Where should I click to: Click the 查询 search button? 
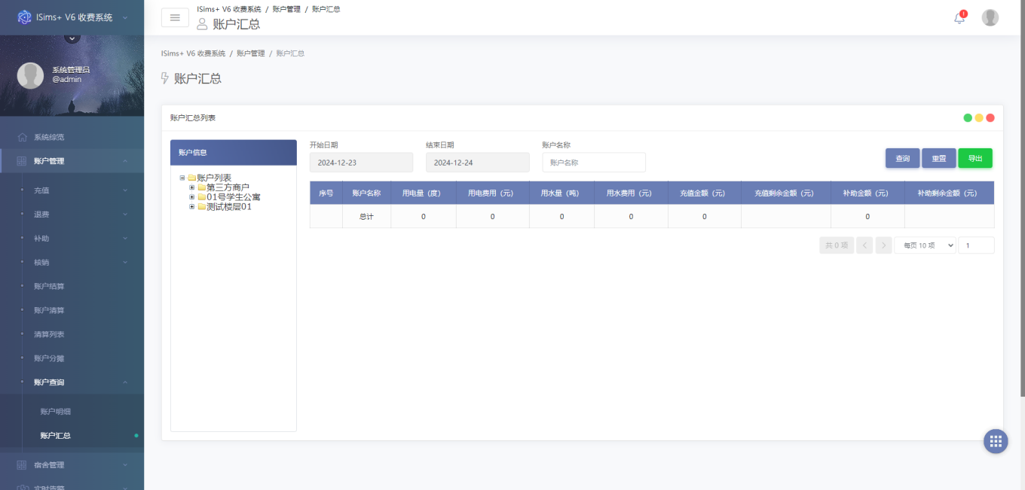[902, 158]
